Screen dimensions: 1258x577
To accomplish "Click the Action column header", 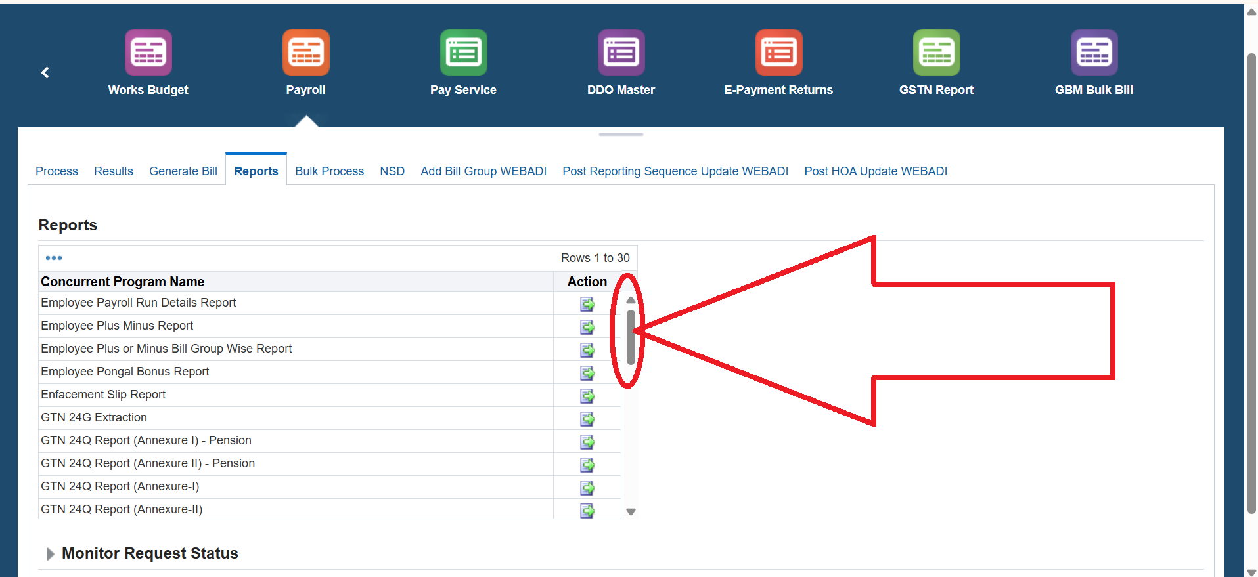I will [587, 282].
